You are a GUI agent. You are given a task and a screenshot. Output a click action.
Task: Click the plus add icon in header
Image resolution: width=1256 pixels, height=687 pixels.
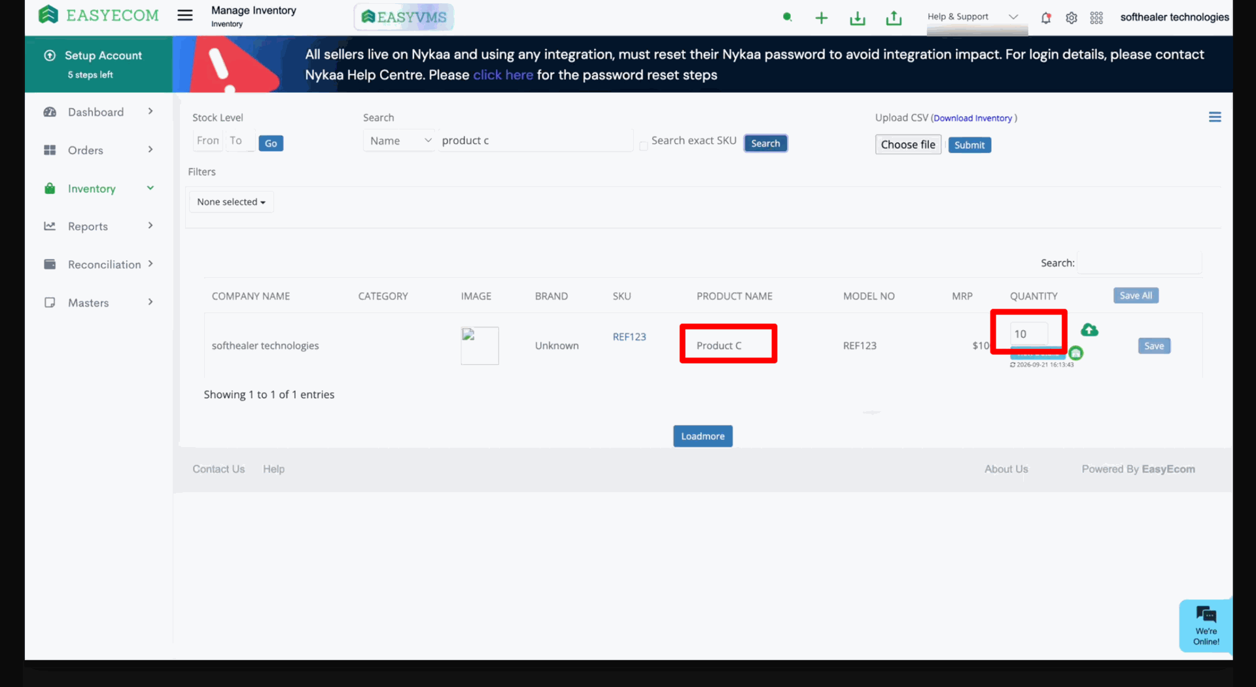click(821, 18)
